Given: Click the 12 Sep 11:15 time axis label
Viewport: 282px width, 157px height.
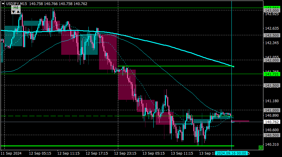Looking at the screenshot, I should [x=68, y=153].
